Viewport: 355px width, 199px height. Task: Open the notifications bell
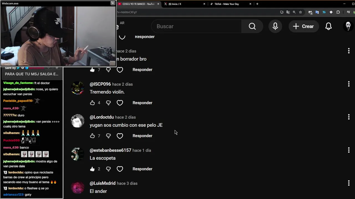(x=328, y=26)
